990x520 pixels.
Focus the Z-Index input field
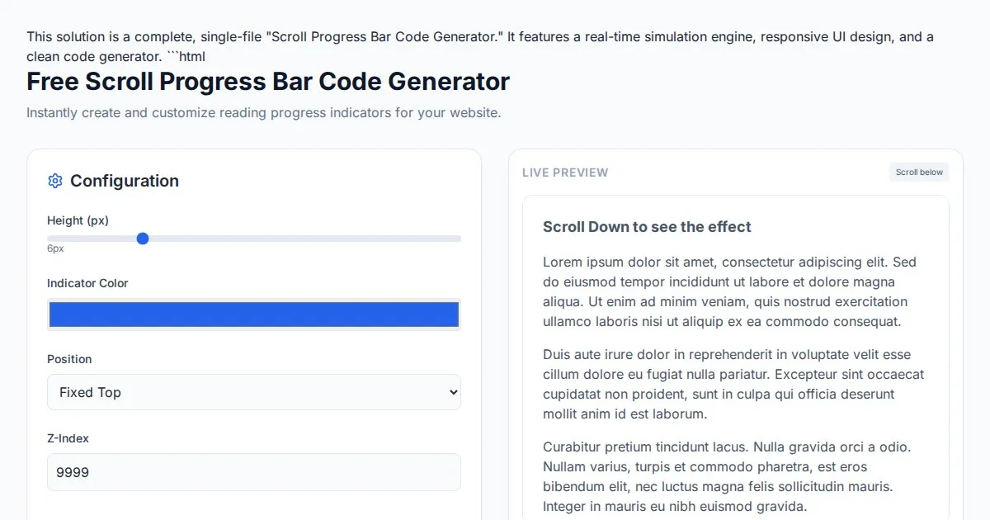[254, 472]
